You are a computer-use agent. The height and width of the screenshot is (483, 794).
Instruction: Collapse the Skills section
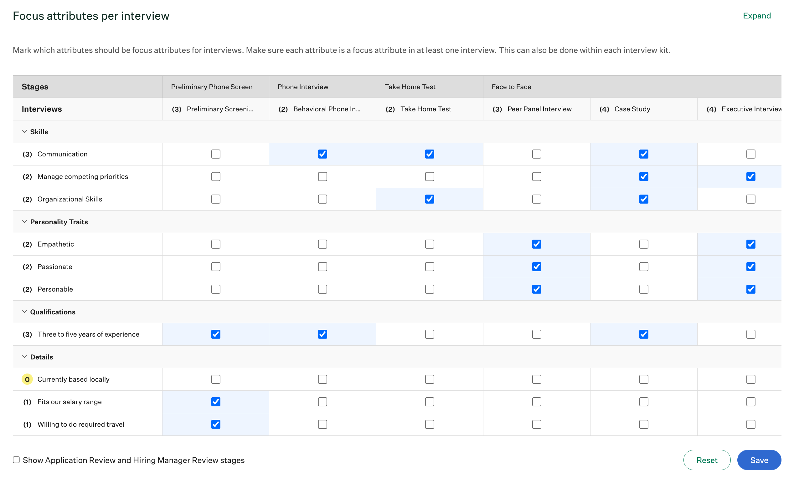pyautogui.click(x=24, y=131)
